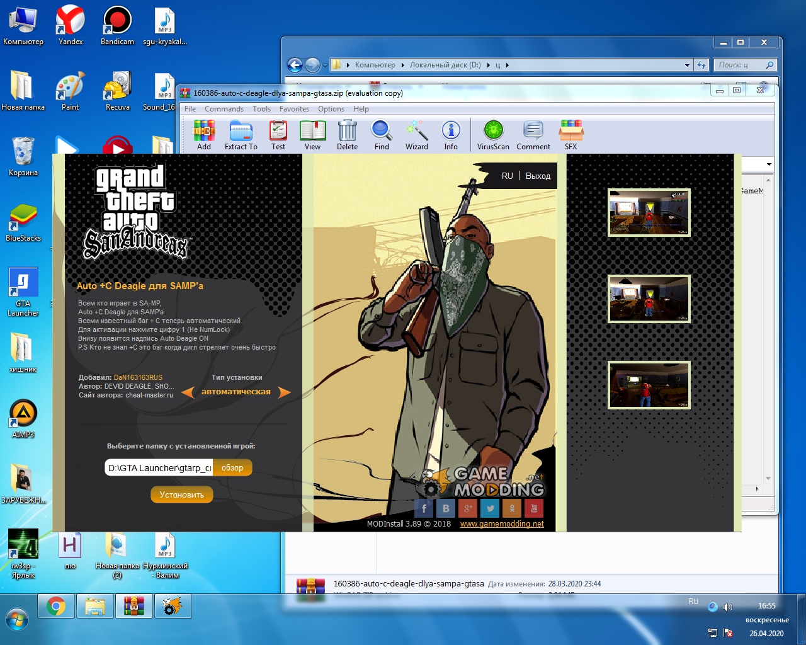
Task: Open the Tools menu
Action: (x=261, y=109)
